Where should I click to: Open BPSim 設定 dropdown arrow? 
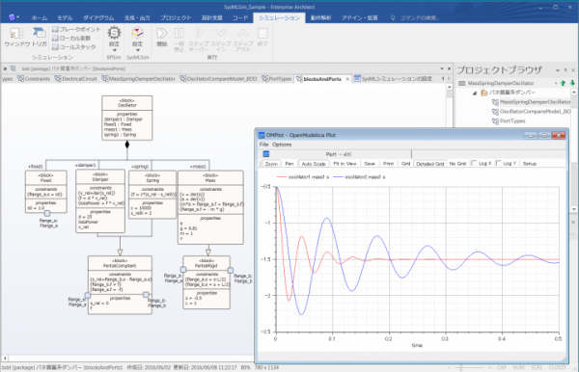(114, 50)
